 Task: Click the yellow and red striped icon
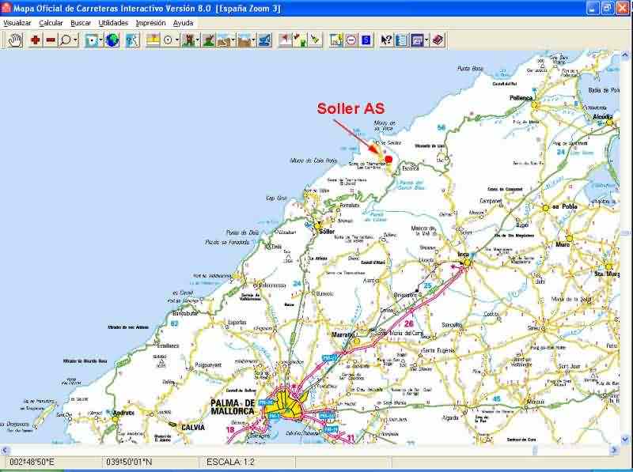(153, 40)
